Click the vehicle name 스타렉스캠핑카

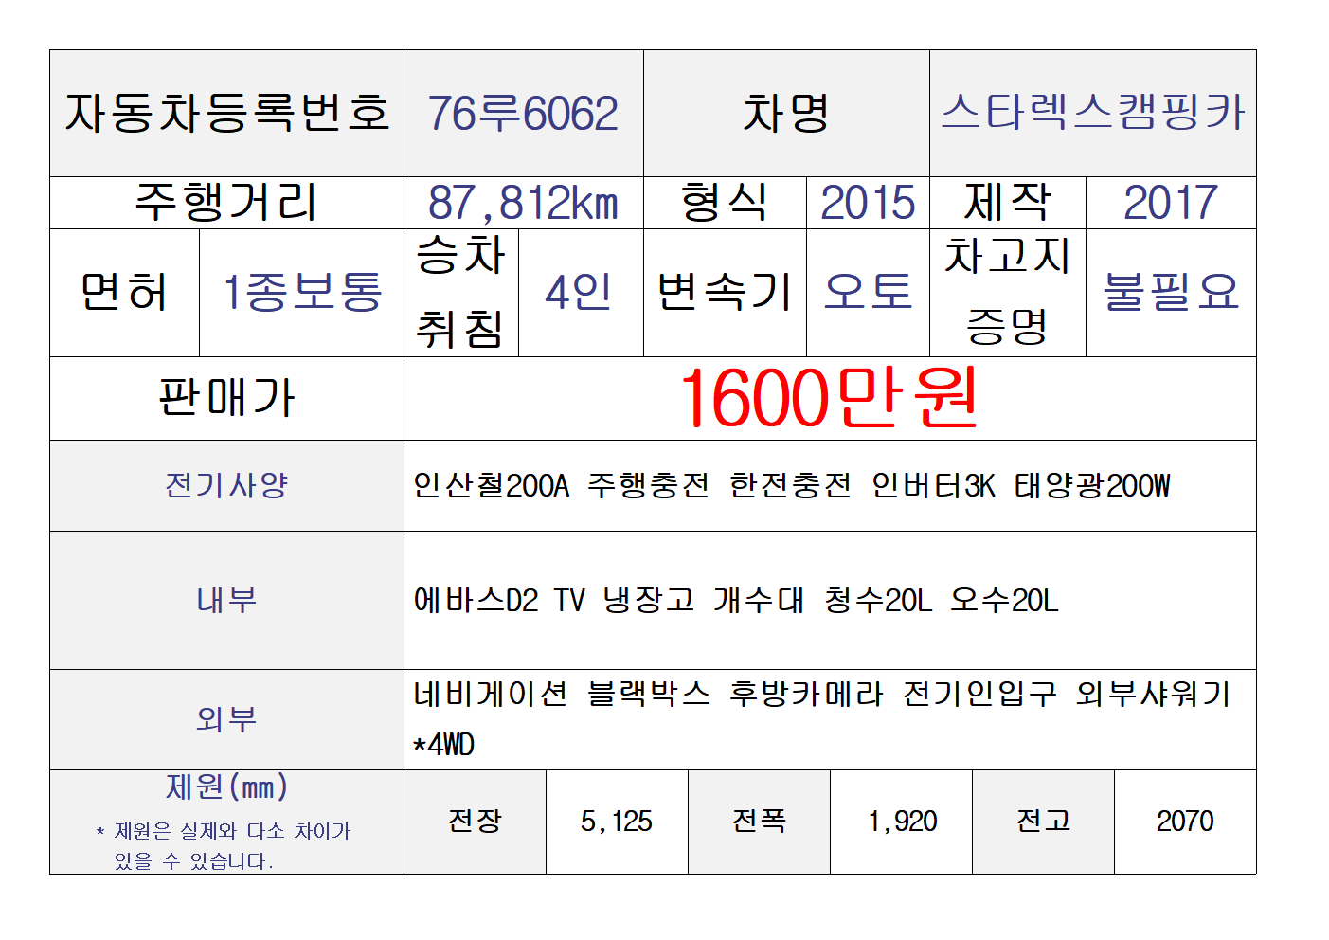[1092, 114]
